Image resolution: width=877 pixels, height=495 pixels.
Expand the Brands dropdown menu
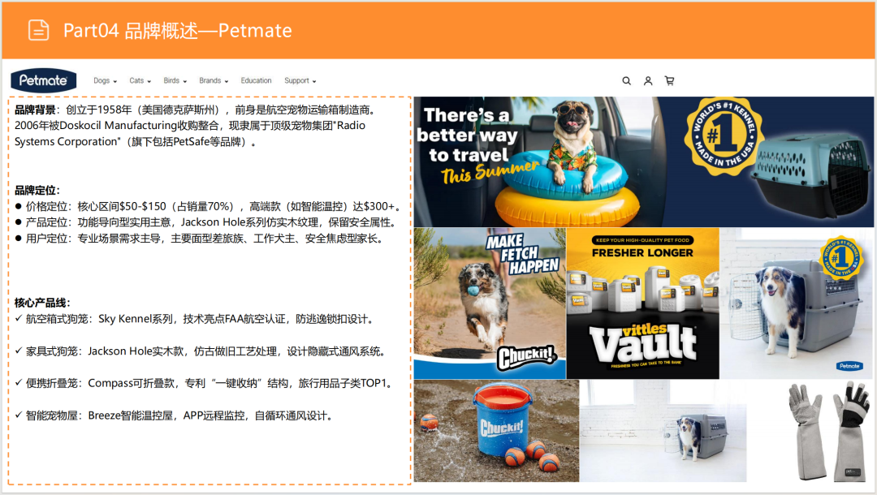pyautogui.click(x=214, y=81)
